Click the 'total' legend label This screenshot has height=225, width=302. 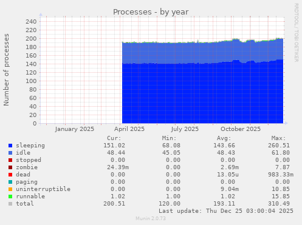pyautogui.click(x=25, y=204)
